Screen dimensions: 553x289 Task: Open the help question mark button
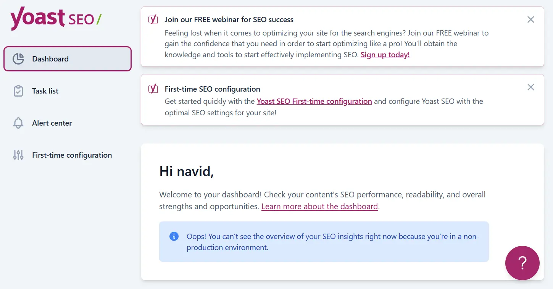(x=522, y=263)
